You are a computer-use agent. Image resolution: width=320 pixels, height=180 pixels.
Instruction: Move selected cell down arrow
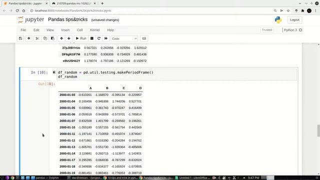[69, 38]
